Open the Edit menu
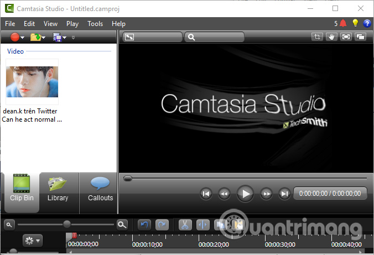Image resolution: width=374 pixels, height=255 pixels. [x=29, y=24]
